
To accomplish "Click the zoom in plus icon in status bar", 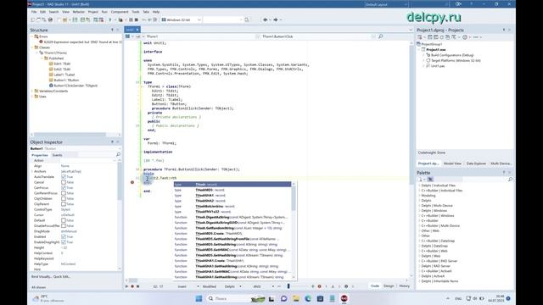I will coord(313,286).
